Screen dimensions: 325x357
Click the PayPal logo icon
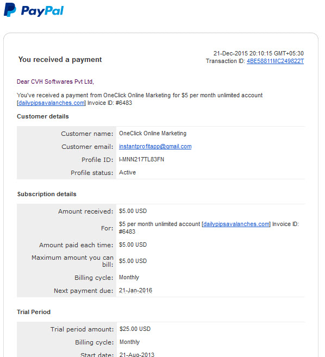pyautogui.click(x=10, y=10)
